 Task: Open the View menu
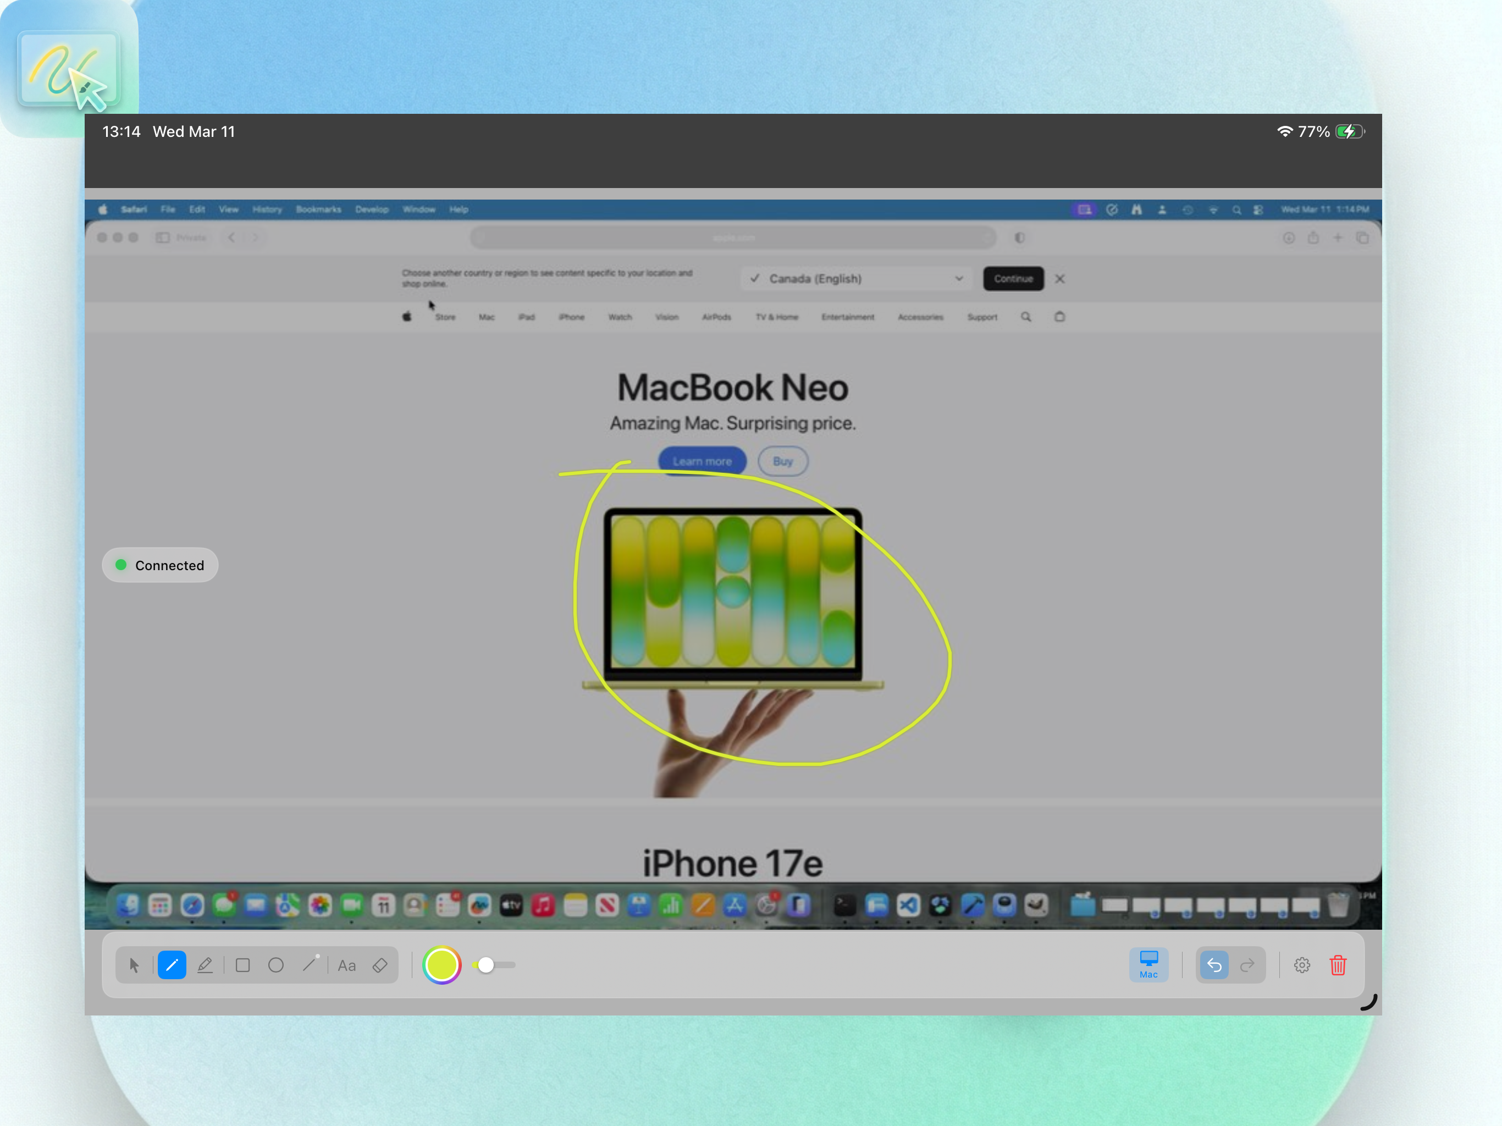click(229, 209)
